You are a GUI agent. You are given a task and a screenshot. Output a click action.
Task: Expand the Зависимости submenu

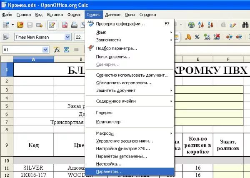coord(130,40)
